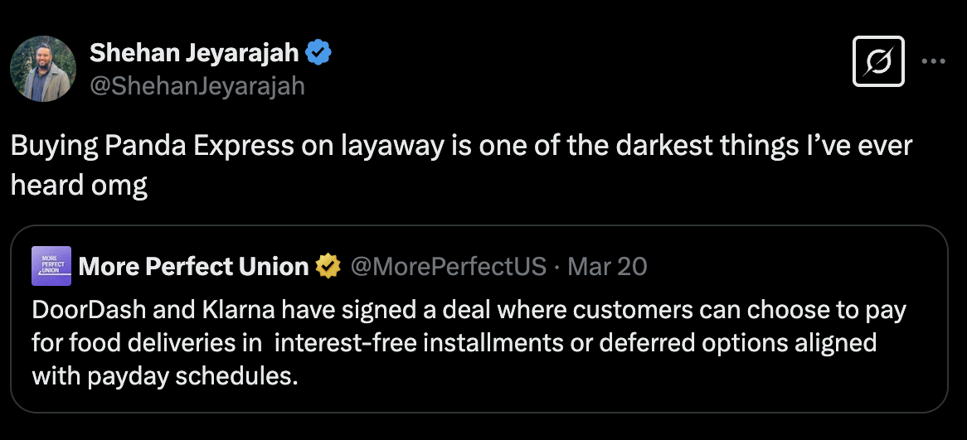
Task: Click the words "Panda Express" in the tweet
Action: pyautogui.click(x=198, y=146)
